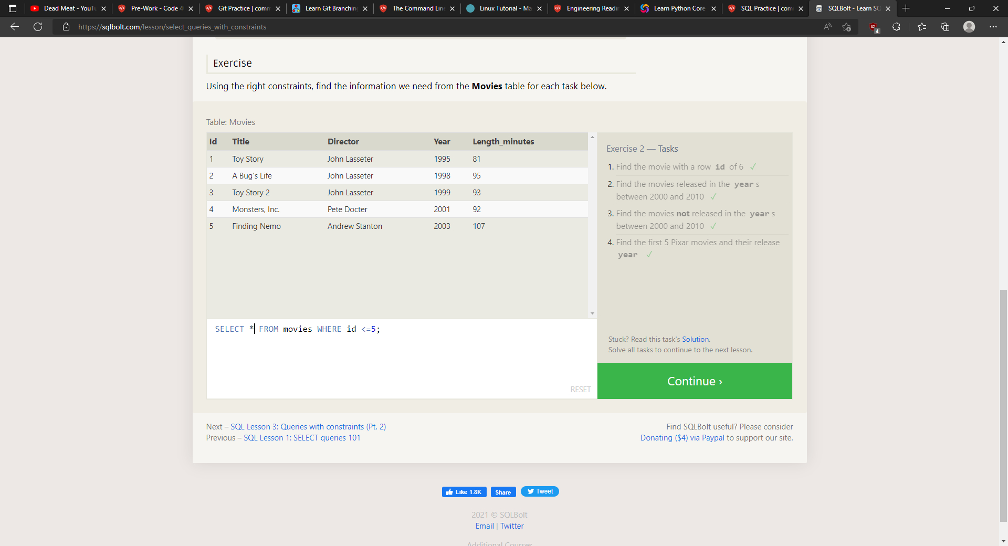Click the table's scroll-down arrow
The width and height of the screenshot is (1008, 546).
pyautogui.click(x=592, y=313)
